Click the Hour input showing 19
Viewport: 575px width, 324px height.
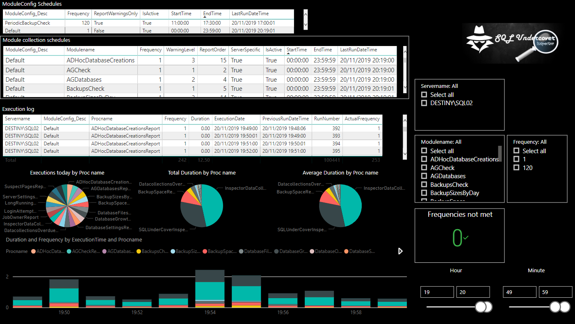[437, 292]
